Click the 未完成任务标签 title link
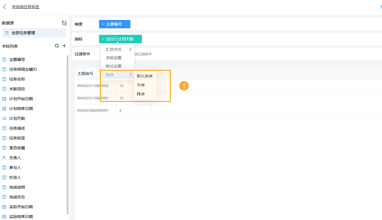The image size is (382, 220). pos(26,7)
